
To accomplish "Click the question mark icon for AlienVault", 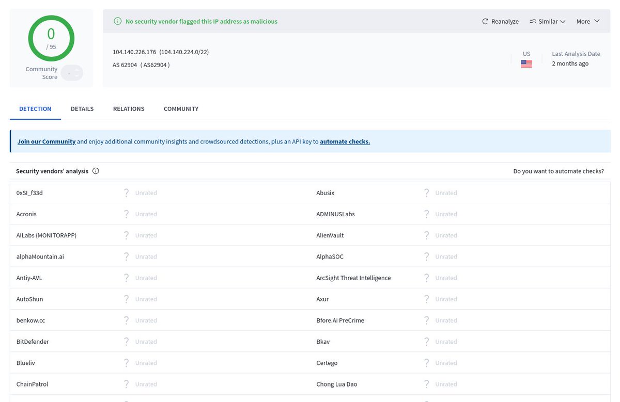I will pyautogui.click(x=426, y=235).
